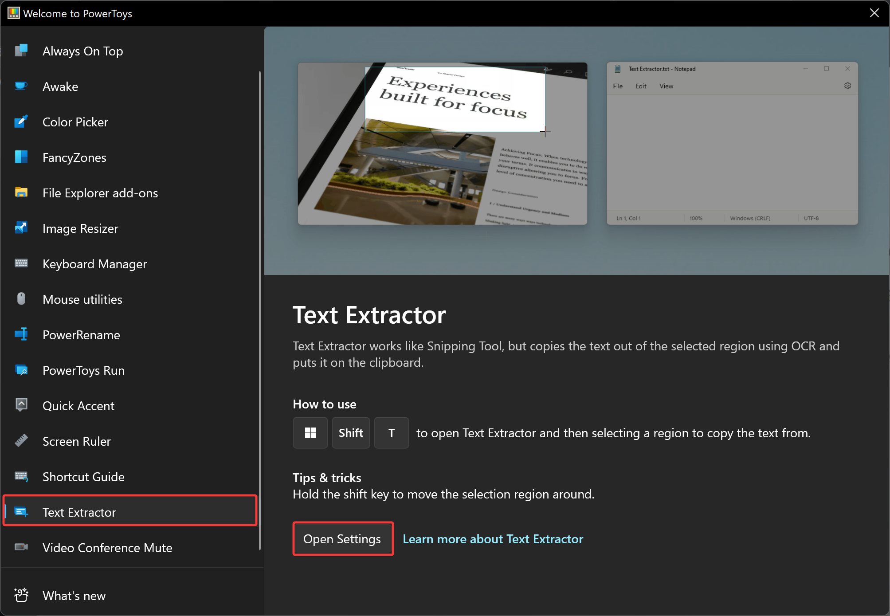
Task: Click the FancyZones layout icon
Action: 21,157
